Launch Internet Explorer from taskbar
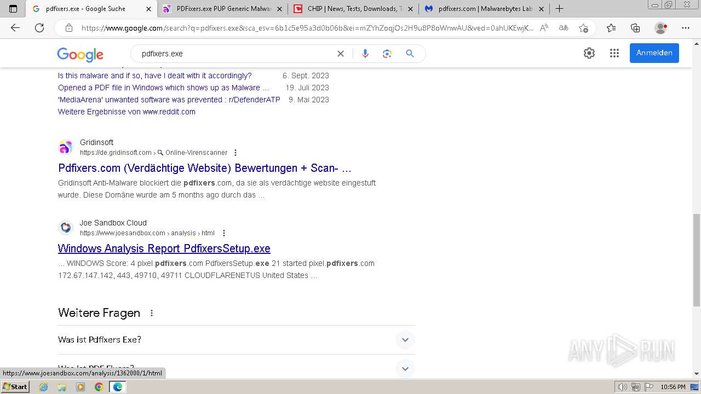Viewport: 701px width, 394px height. pyautogui.click(x=44, y=387)
